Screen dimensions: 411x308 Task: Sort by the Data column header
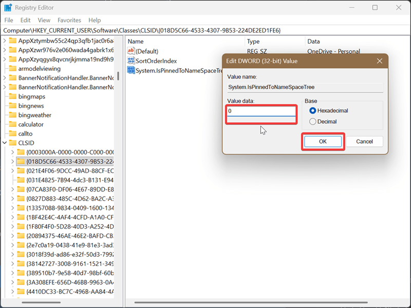tap(357, 42)
